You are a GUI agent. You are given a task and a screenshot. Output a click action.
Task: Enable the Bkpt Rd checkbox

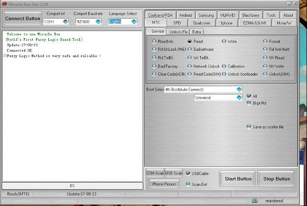click(x=249, y=103)
